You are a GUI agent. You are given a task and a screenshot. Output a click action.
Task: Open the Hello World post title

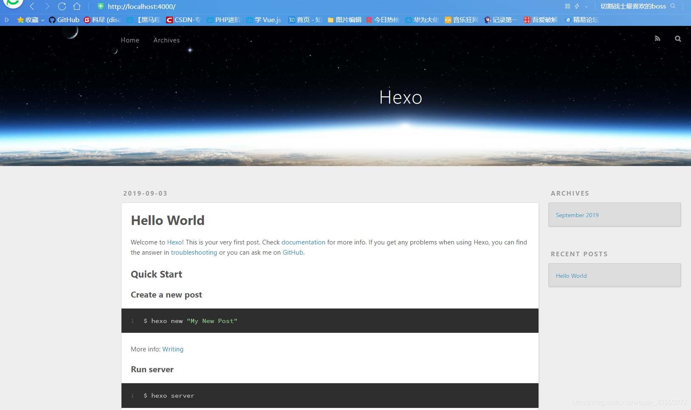click(x=168, y=220)
